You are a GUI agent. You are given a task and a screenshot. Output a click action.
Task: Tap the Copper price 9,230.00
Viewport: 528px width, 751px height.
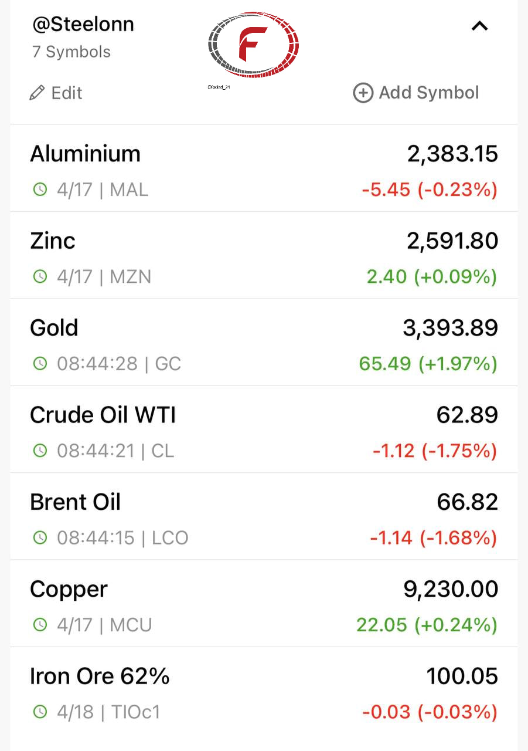point(451,589)
